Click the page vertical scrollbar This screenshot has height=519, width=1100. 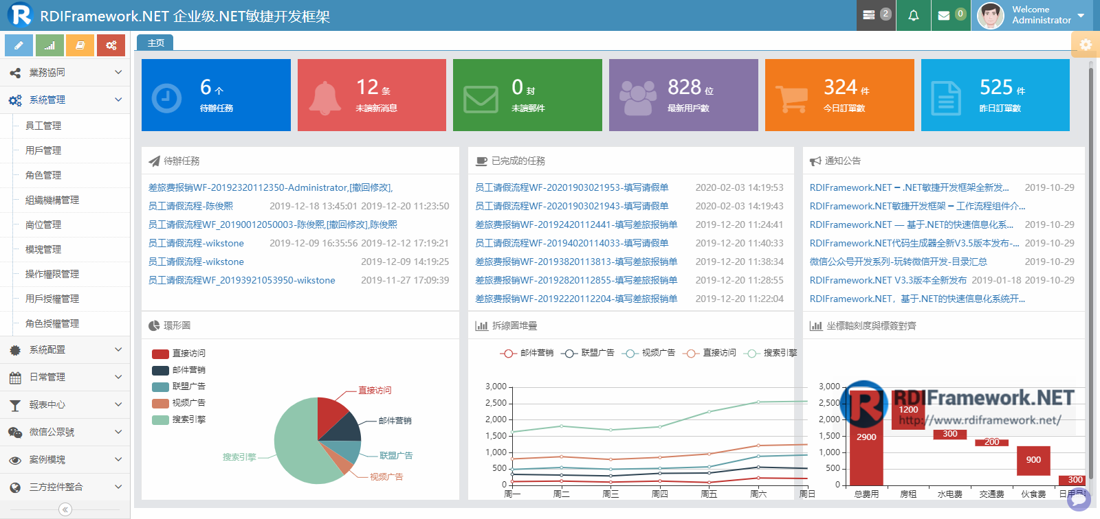point(1090,275)
